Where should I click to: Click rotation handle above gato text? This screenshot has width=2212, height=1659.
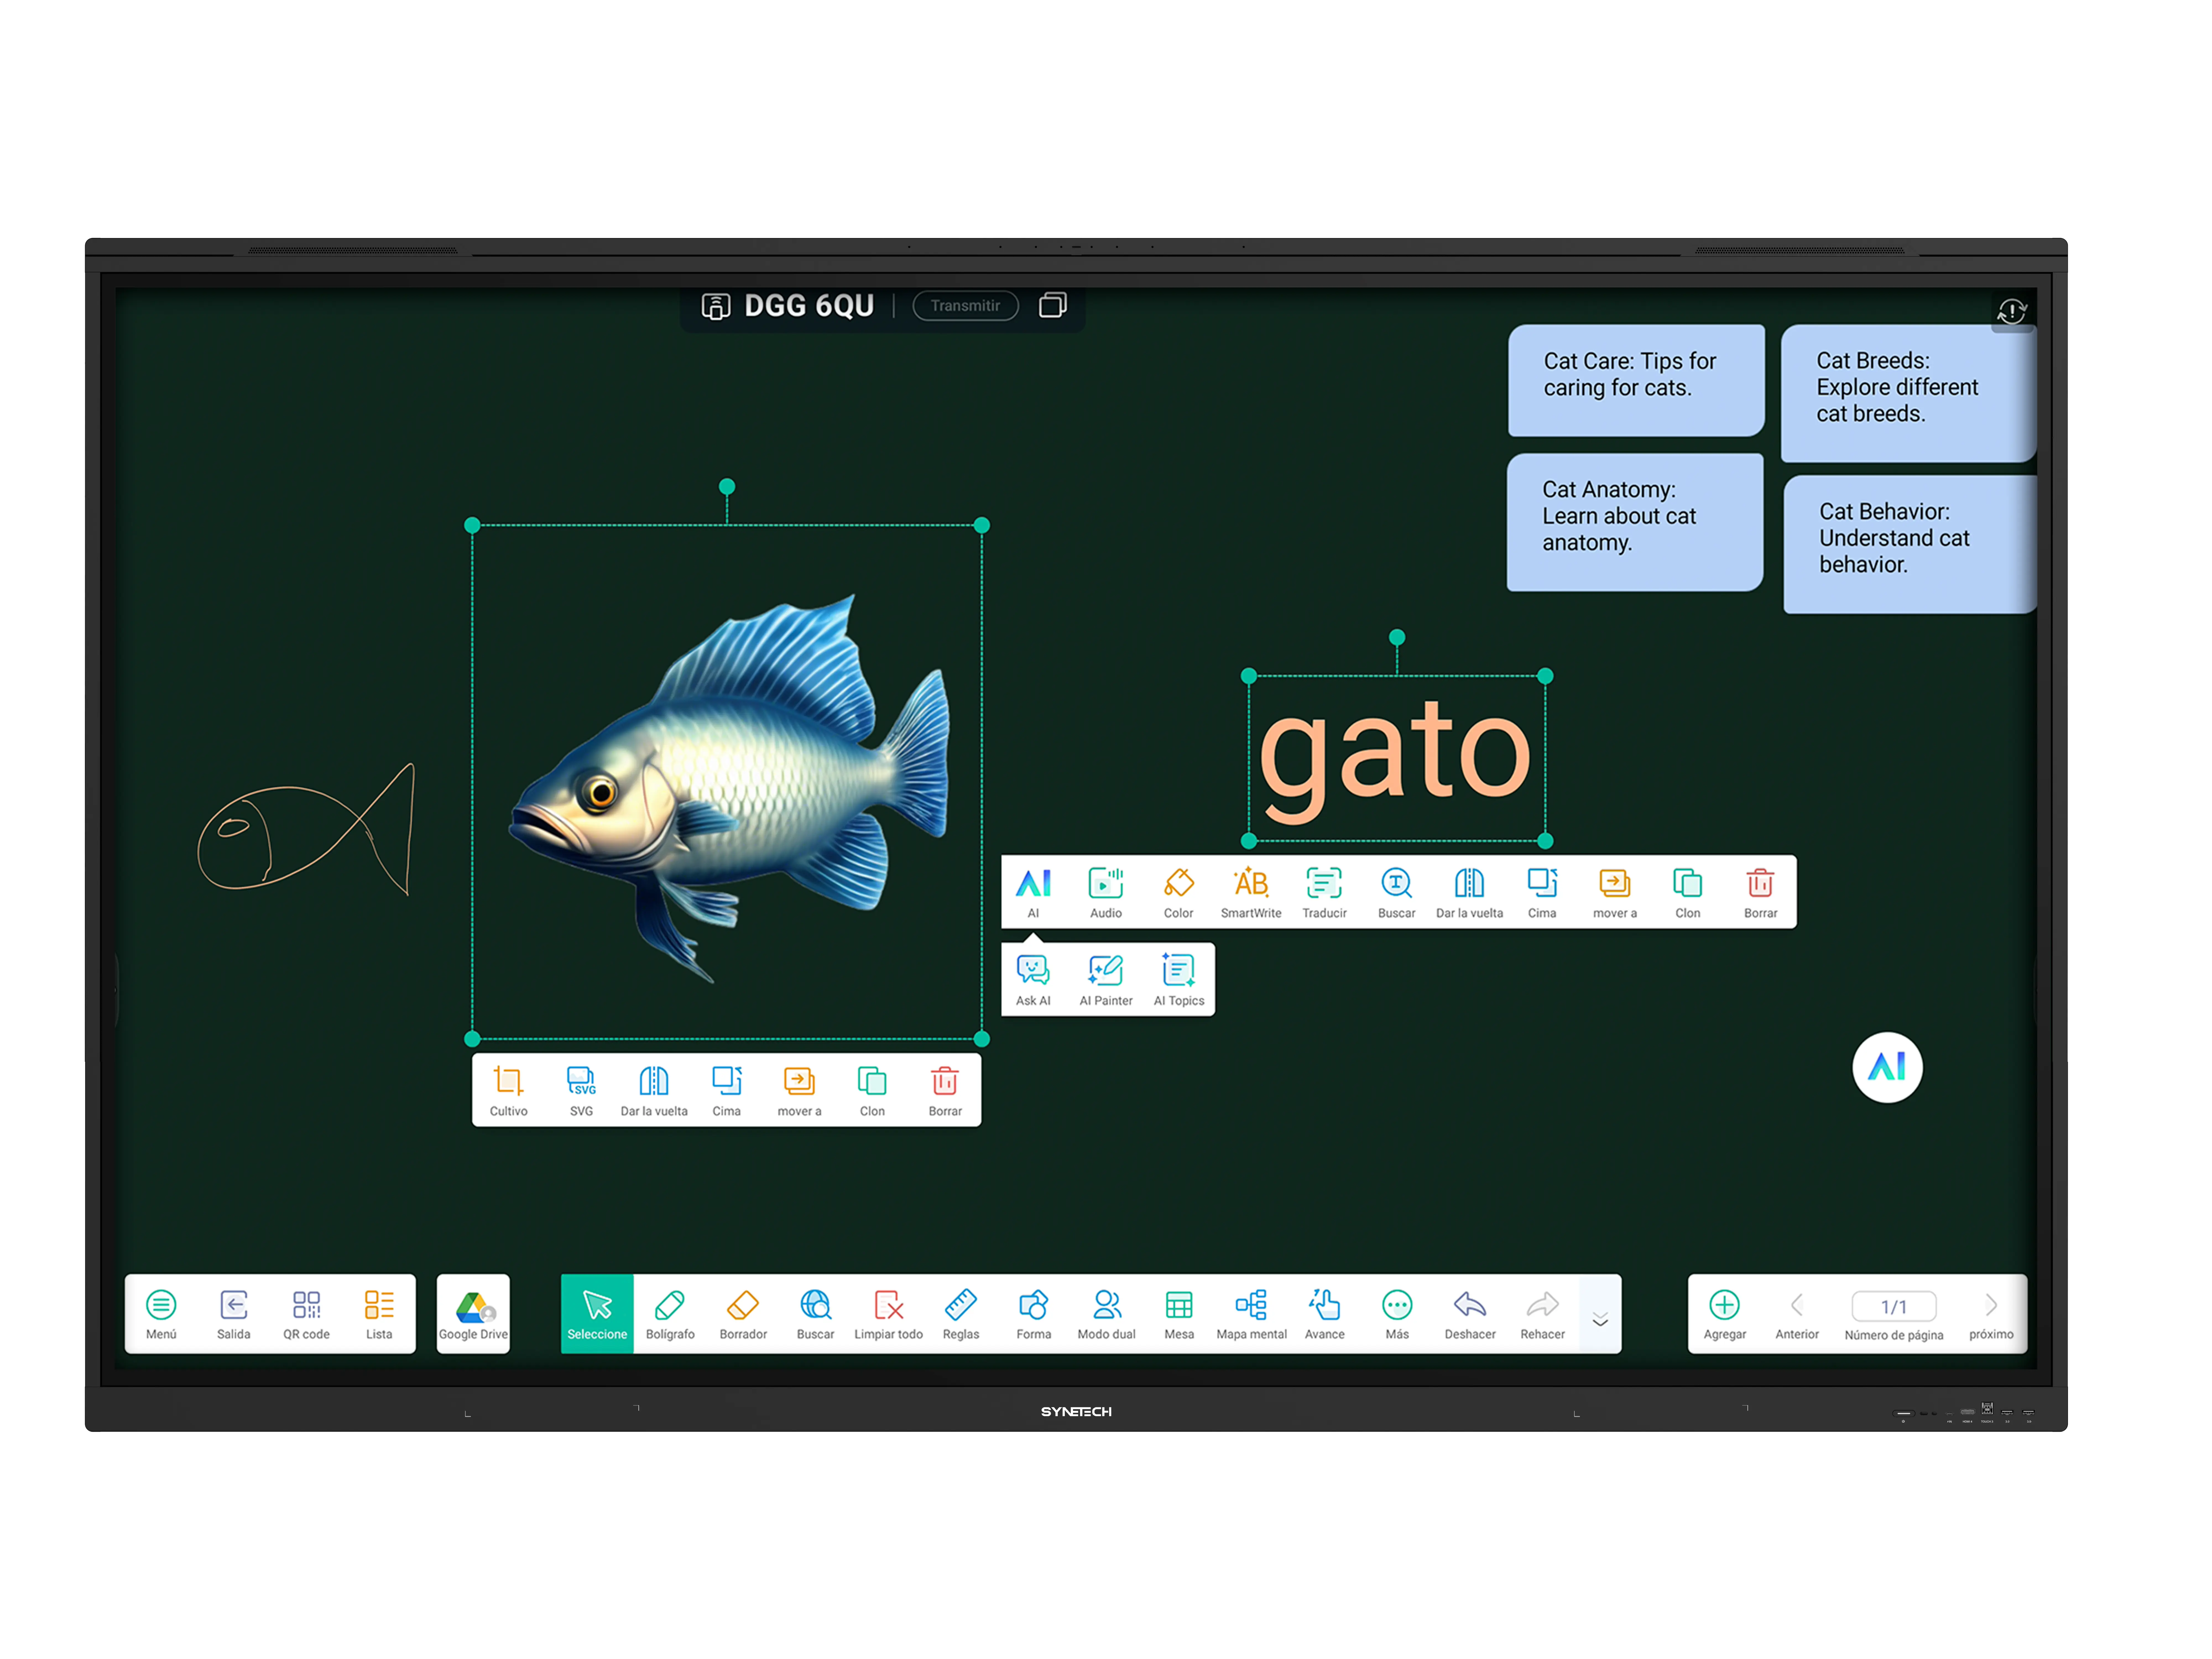coord(1397,637)
